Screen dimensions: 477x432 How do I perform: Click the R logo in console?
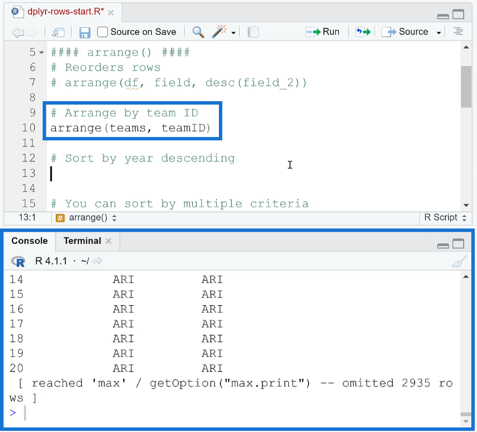(x=18, y=261)
